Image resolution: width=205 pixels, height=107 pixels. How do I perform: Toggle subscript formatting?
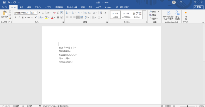[32, 17]
